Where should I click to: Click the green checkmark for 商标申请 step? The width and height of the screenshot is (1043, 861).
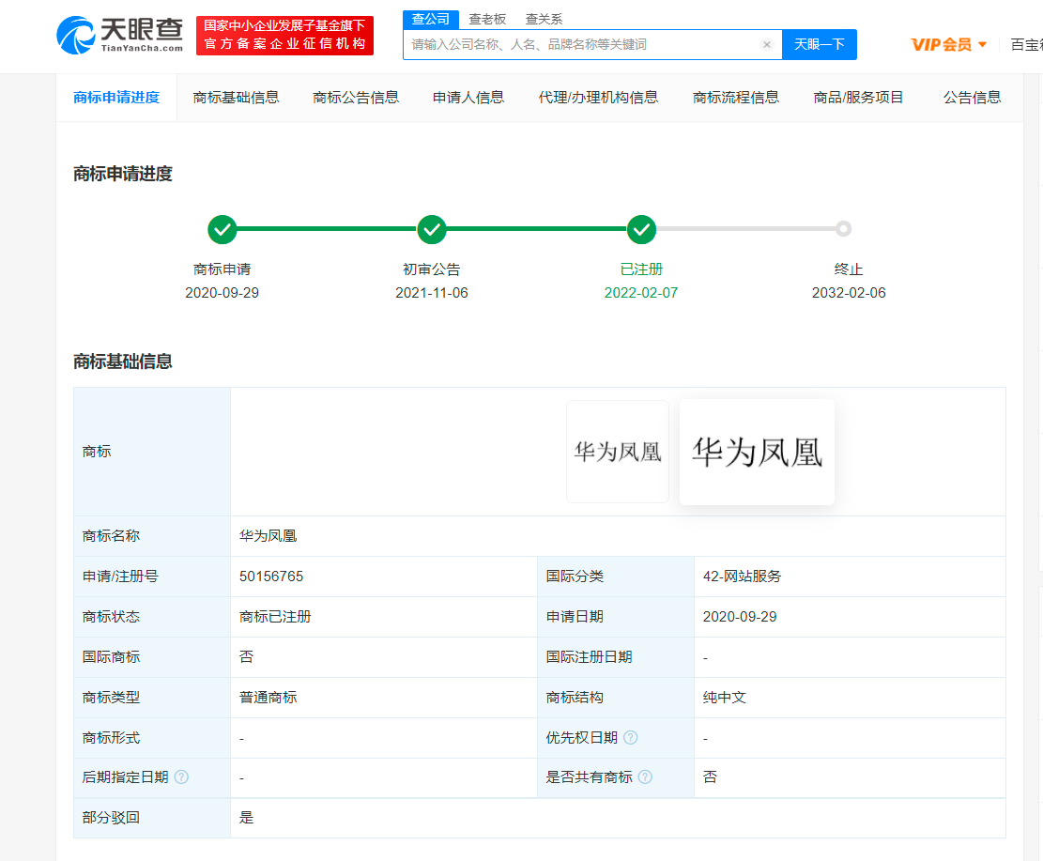[x=222, y=228]
